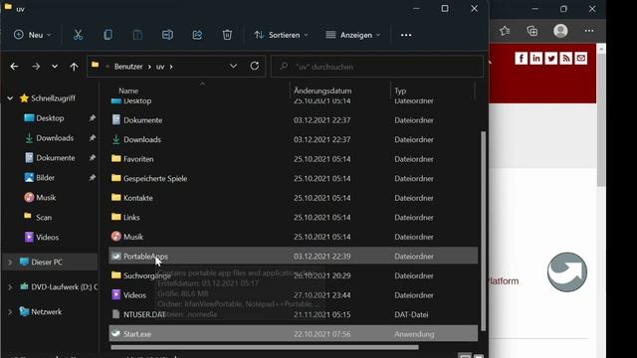Select the Favoriten folder
This screenshot has width=637, height=358.
tap(294, 159)
